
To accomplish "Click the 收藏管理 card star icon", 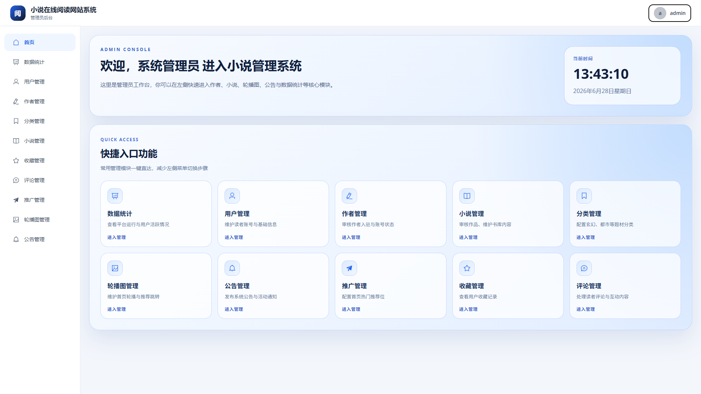I will pos(467,268).
